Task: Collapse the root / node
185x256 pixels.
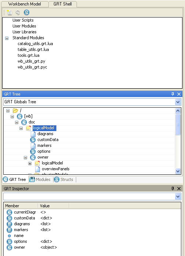Action: pos(8,111)
